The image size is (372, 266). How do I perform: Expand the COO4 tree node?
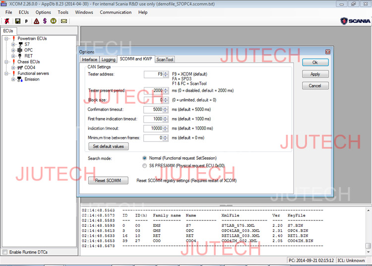13,67
